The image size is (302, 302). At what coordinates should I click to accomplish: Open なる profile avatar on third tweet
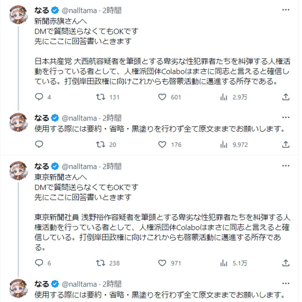tap(19, 170)
